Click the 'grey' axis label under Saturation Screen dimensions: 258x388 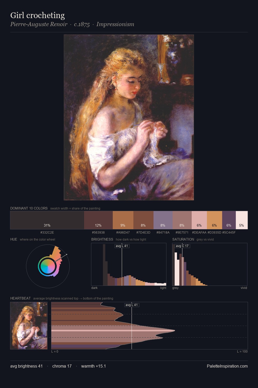click(175, 288)
